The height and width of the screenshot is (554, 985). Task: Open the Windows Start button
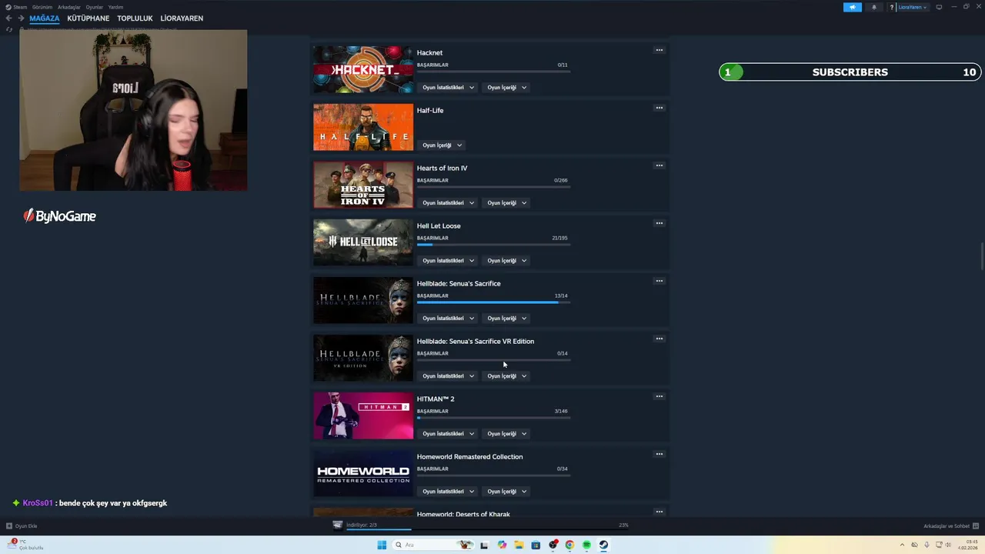tap(382, 545)
